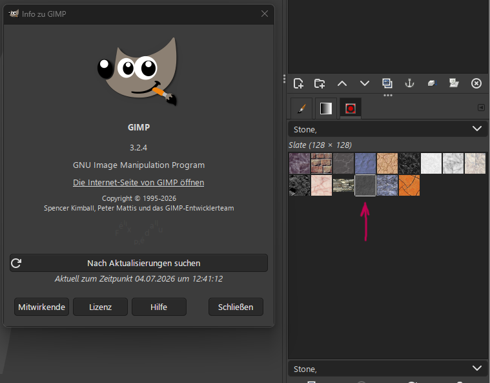Select the stacked stone wall pattern thumbnail
Viewport: 490px width, 383px height.
click(x=343, y=185)
